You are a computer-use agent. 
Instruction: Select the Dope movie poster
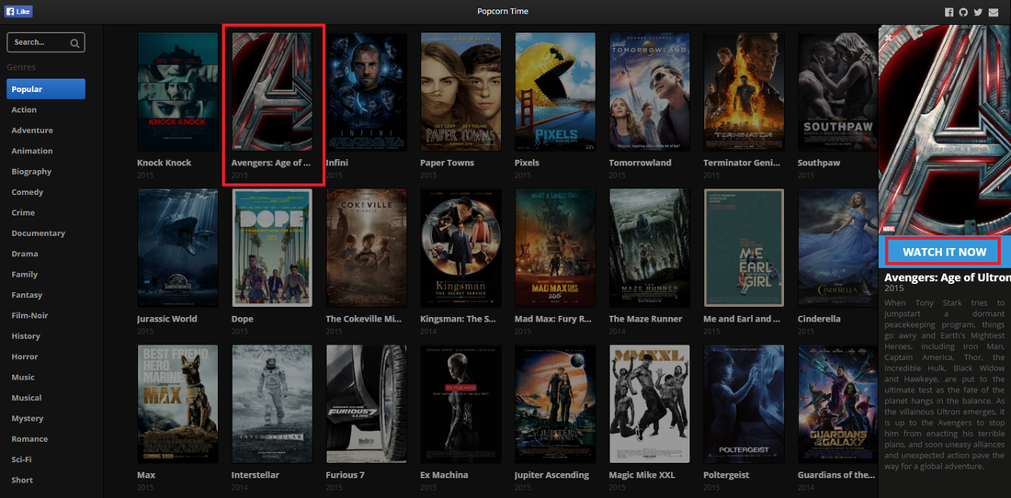(x=271, y=248)
